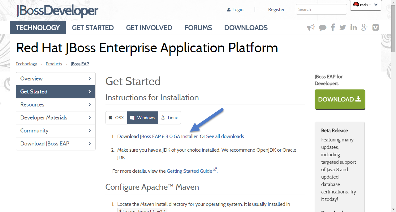Screen dimensions: 396x212
Task: Open the Vimeo icon
Action: pyautogui.click(x=376, y=28)
